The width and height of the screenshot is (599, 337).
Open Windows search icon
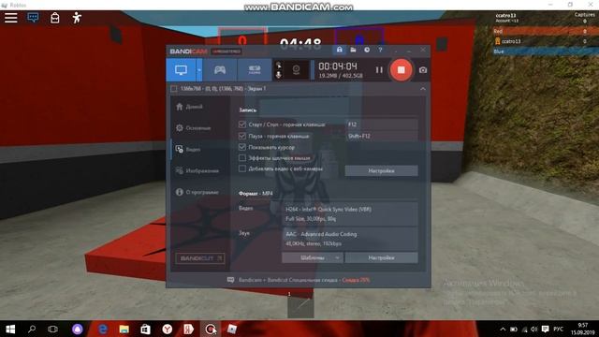pyautogui.click(x=32, y=329)
